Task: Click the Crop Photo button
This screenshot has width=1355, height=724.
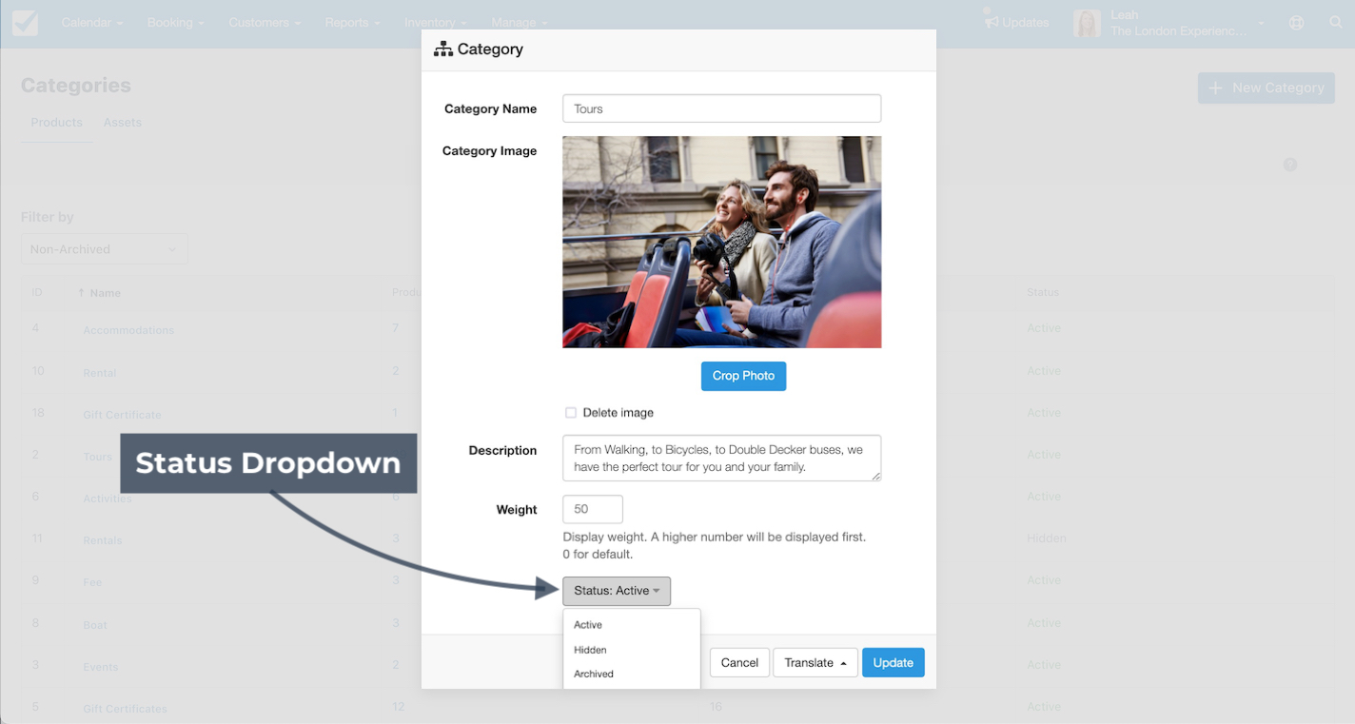Action: (x=743, y=376)
